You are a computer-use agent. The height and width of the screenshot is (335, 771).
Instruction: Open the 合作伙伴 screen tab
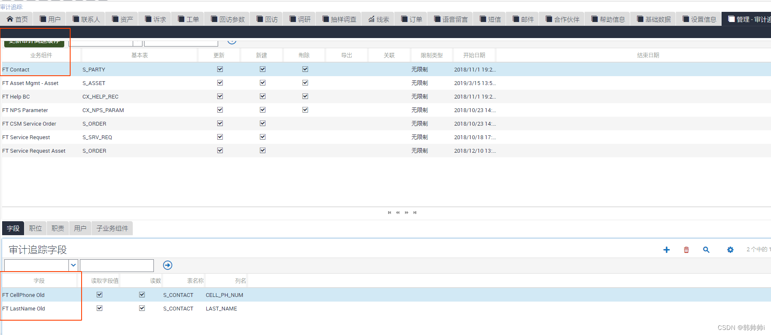(x=563, y=19)
